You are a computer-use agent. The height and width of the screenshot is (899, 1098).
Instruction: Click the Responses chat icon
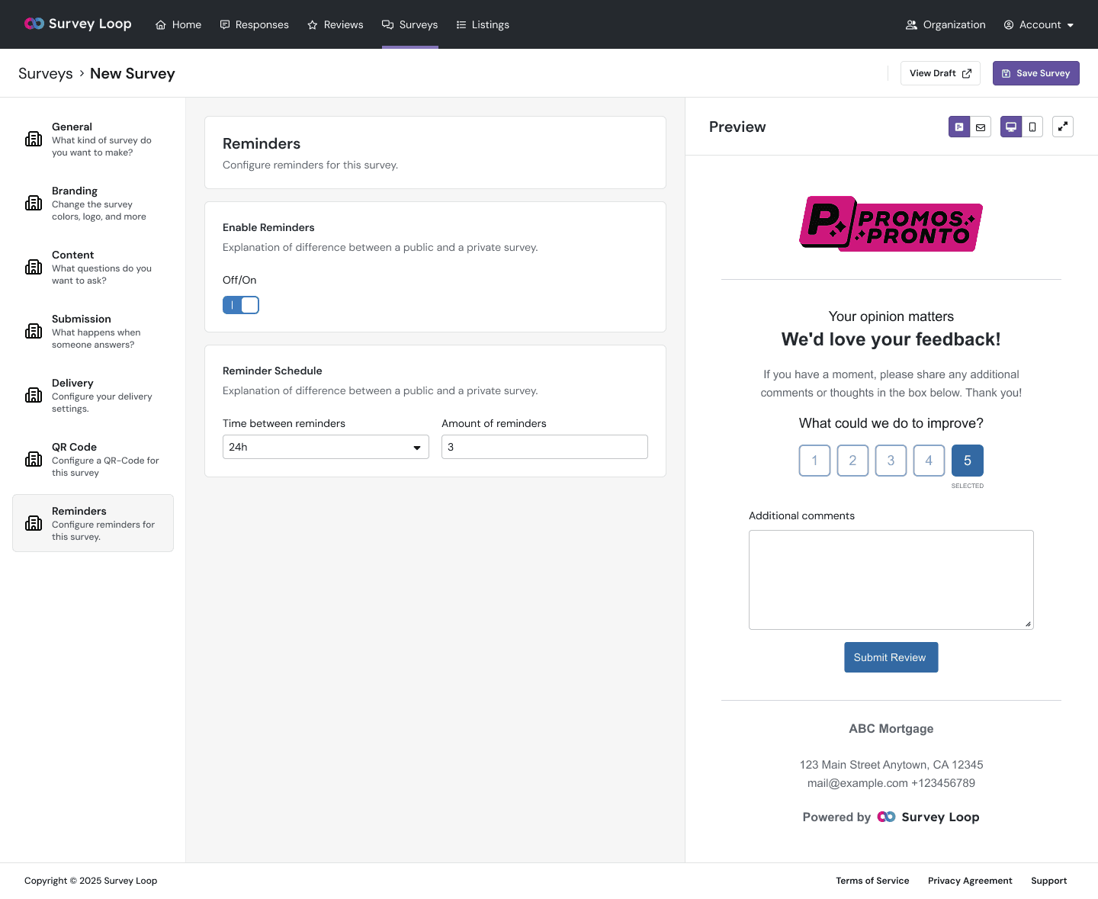point(225,24)
